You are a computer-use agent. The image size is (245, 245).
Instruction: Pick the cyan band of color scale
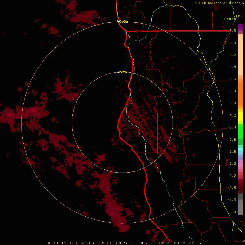coord(240,150)
